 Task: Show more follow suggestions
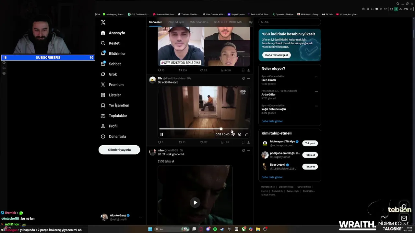[272, 177]
